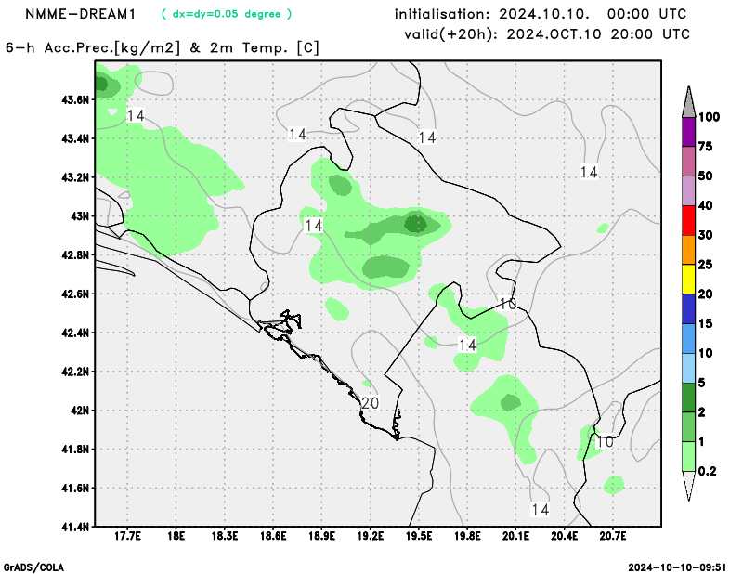Screen dimensions: 743x574
Task: Click the 18.9E longitude axis label
Action: pyautogui.click(x=321, y=536)
